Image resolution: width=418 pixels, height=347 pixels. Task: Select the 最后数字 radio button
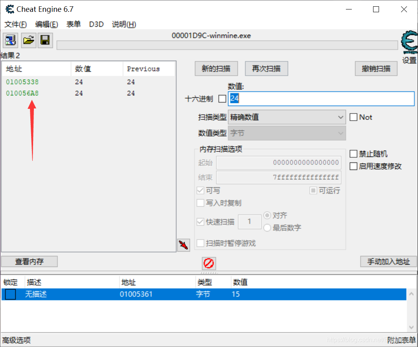tap(267, 228)
